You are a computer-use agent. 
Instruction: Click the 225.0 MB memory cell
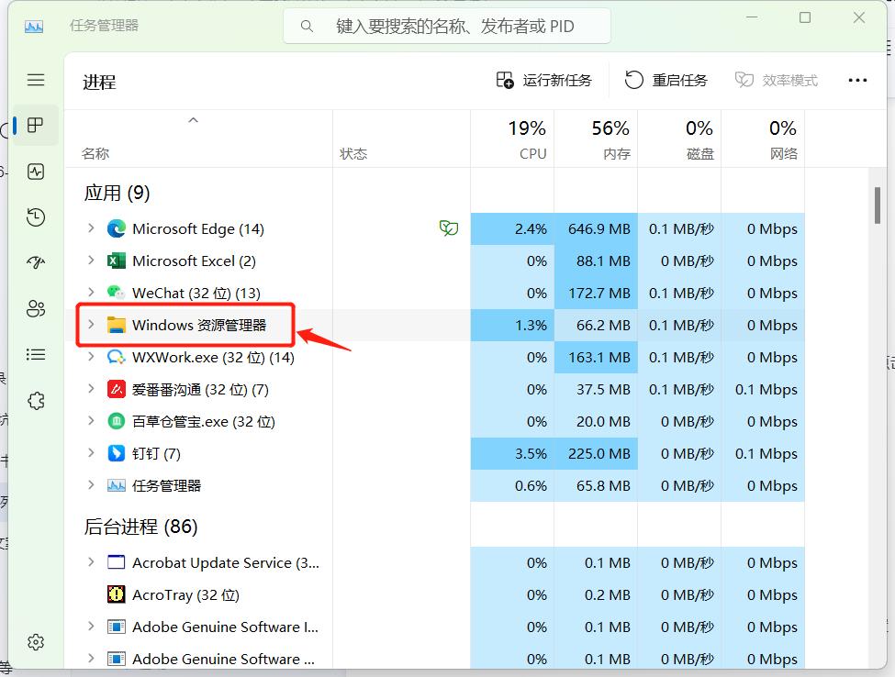596,453
